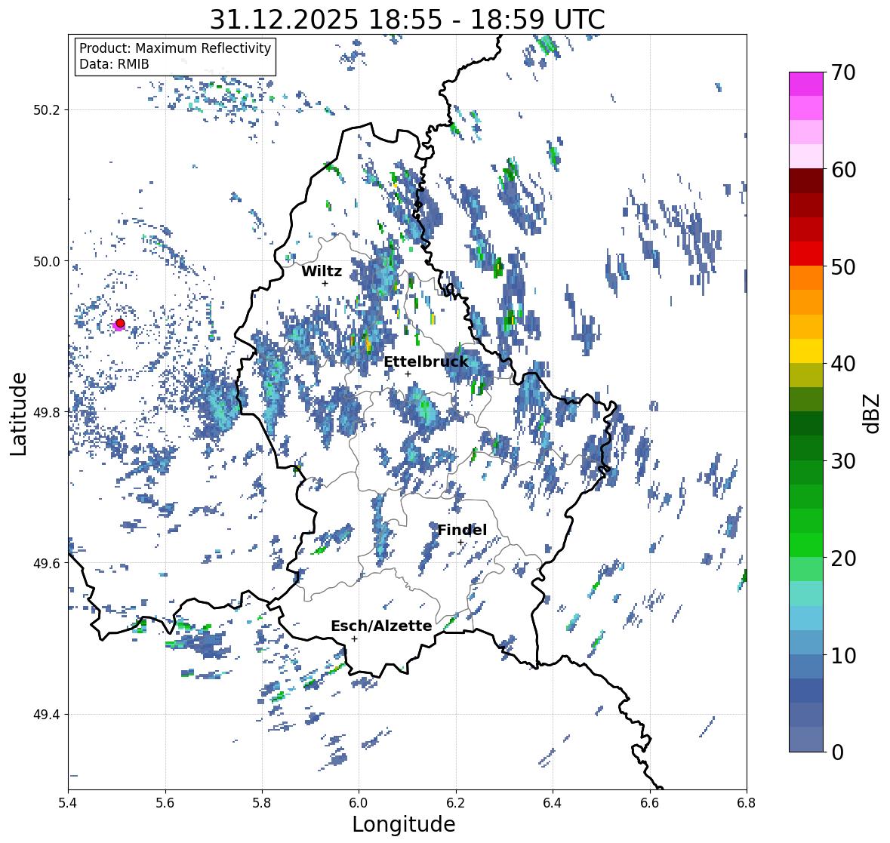Viewport: 890px width, 843px height.
Task: Click the dBZ colorbar label
Action: (x=873, y=414)
